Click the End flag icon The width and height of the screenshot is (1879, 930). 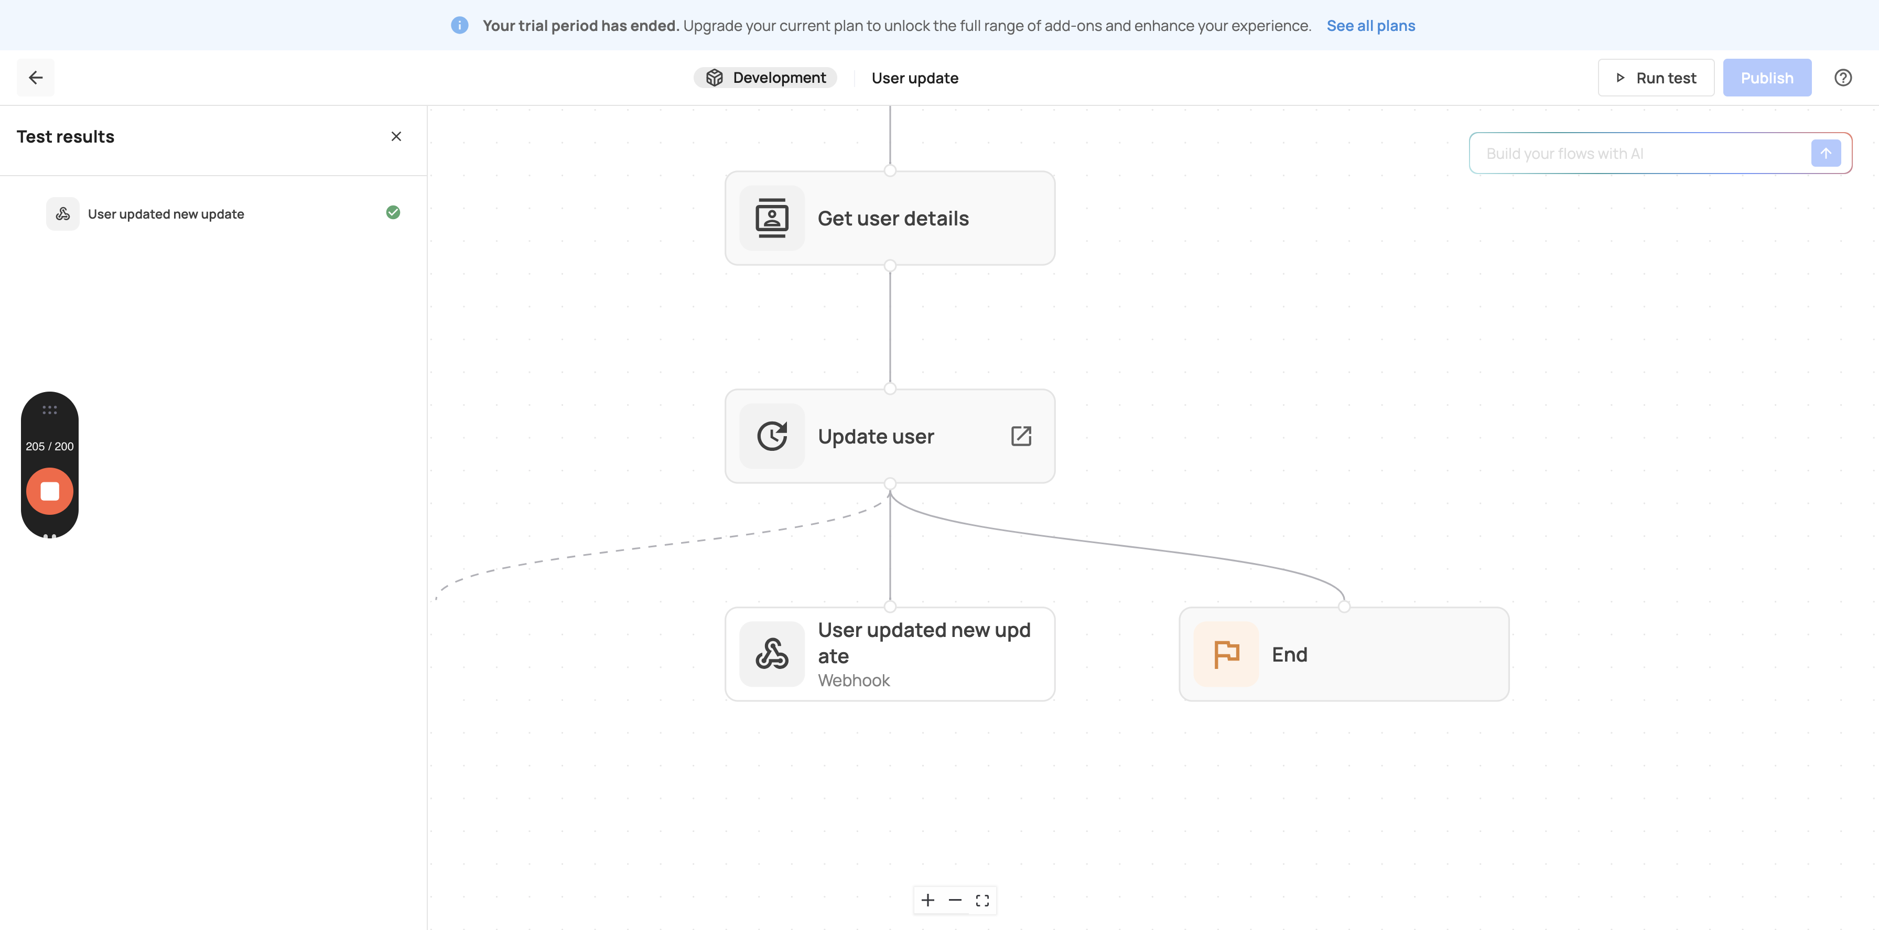click(x=1225, y=654)
